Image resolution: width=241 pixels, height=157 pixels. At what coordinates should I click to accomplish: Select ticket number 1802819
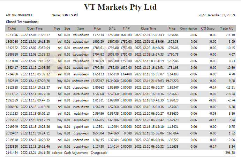click(12, 81)
